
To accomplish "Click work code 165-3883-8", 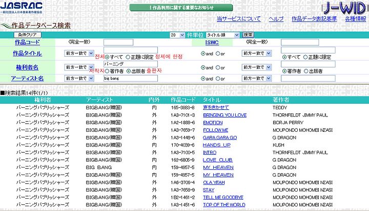I will pos(183,108).
